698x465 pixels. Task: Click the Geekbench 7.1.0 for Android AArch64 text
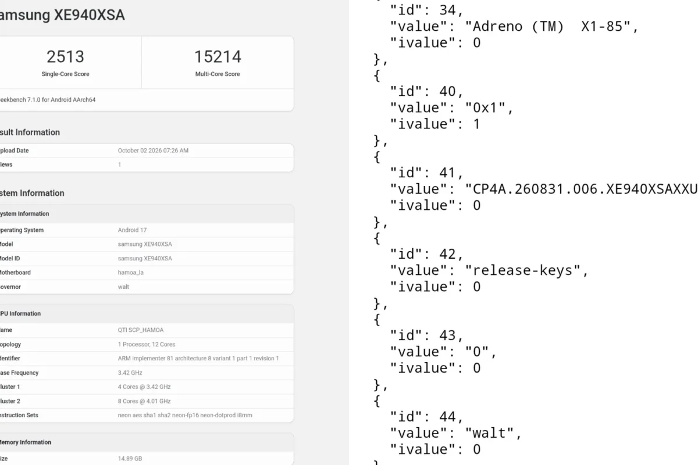pyautogui.click(x=48, y=100)
